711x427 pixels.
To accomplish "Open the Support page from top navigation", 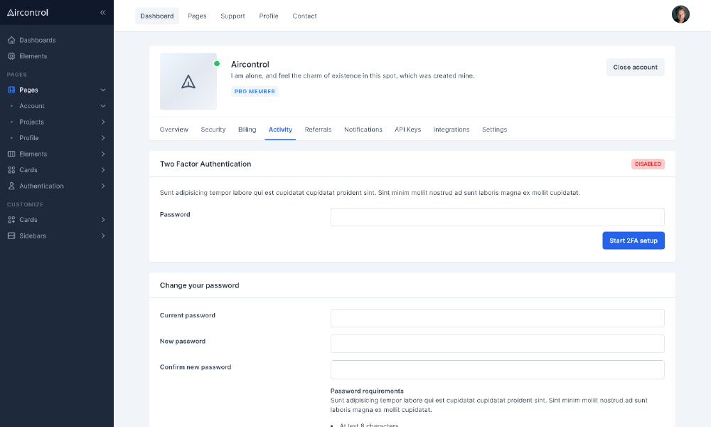I will [232, 16].
